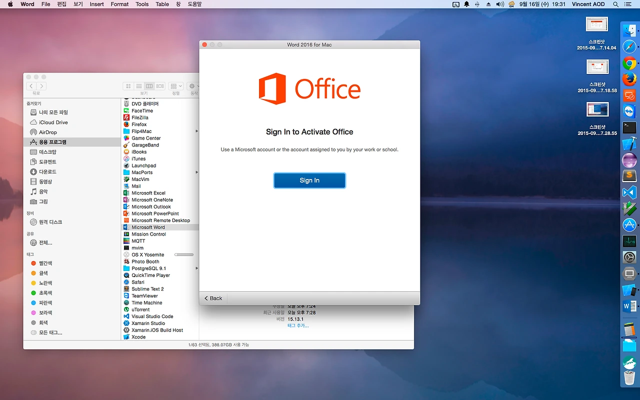Click the 태그 추가... link in Finder
640x400 pixels.
pyautogui.click(x=298, y=326)
